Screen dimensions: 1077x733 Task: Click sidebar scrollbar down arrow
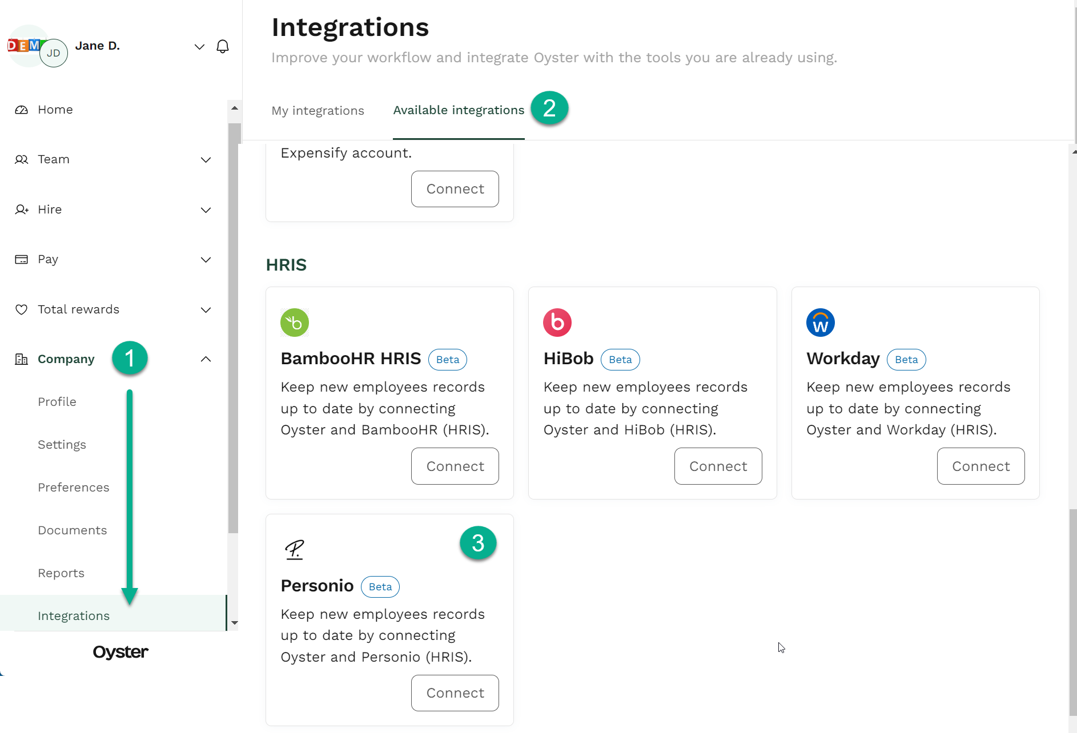(234, 623)
